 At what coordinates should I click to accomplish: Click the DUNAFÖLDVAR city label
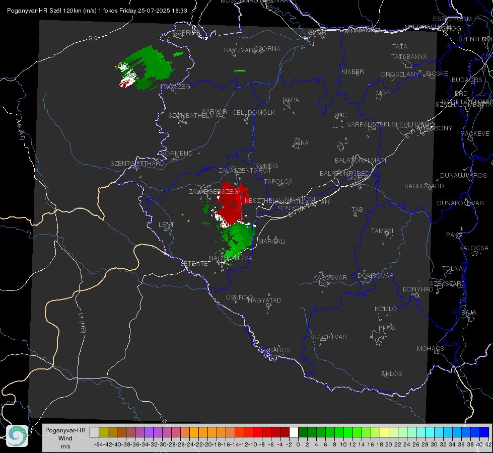click(x=460, y=203)
